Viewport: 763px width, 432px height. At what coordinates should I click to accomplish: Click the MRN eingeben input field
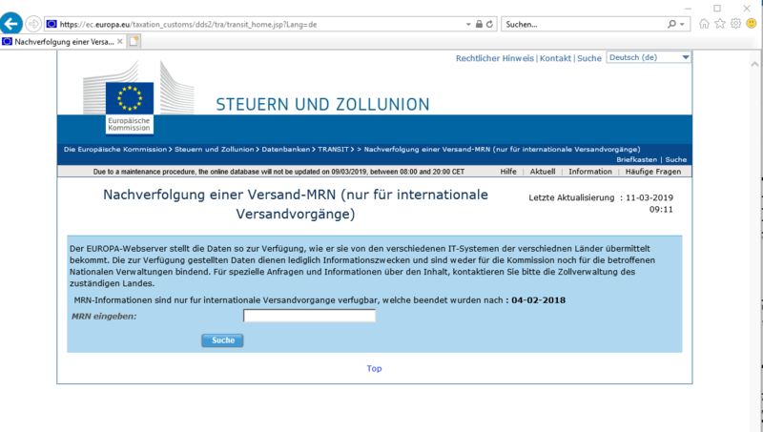[x=309, y=316]
